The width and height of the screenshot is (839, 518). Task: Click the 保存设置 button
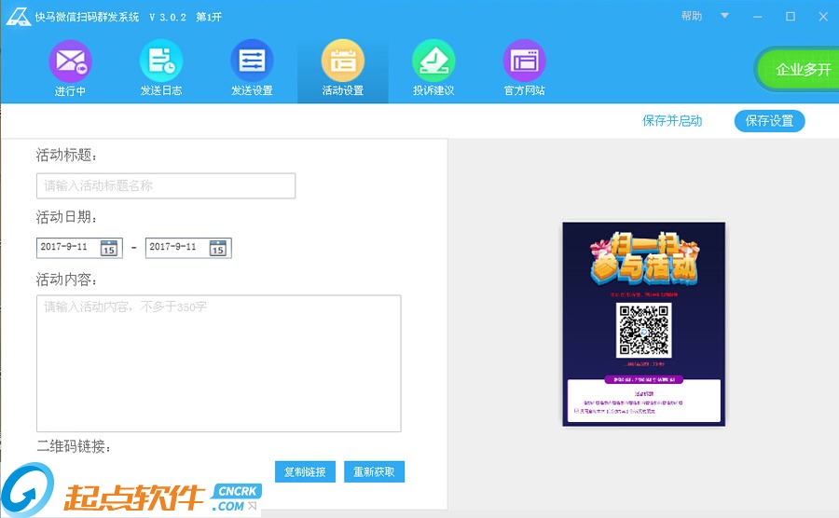click(769, 121)
